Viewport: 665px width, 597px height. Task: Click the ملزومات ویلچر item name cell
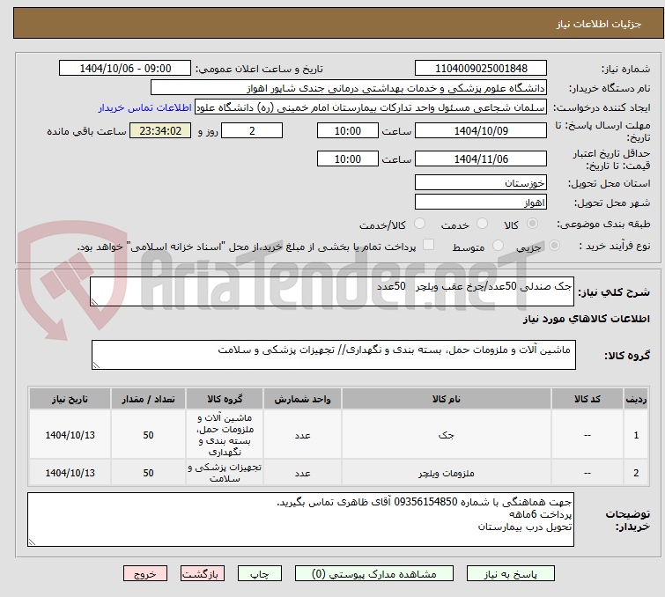coord(447,473)
